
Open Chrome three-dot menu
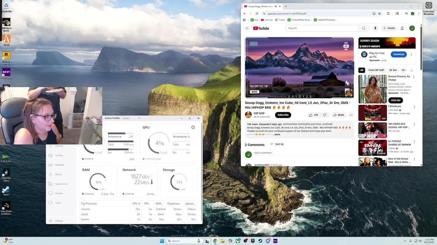click(x=419, y=14)
